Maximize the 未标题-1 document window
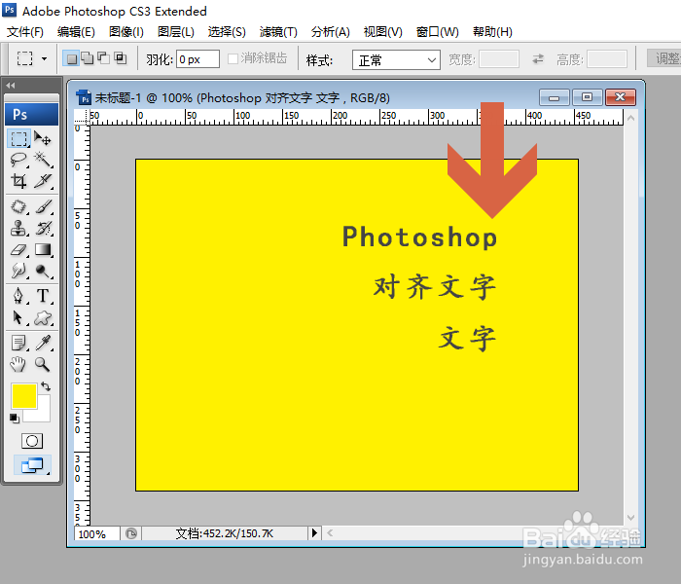681x584 pixels. coord(587,97)
